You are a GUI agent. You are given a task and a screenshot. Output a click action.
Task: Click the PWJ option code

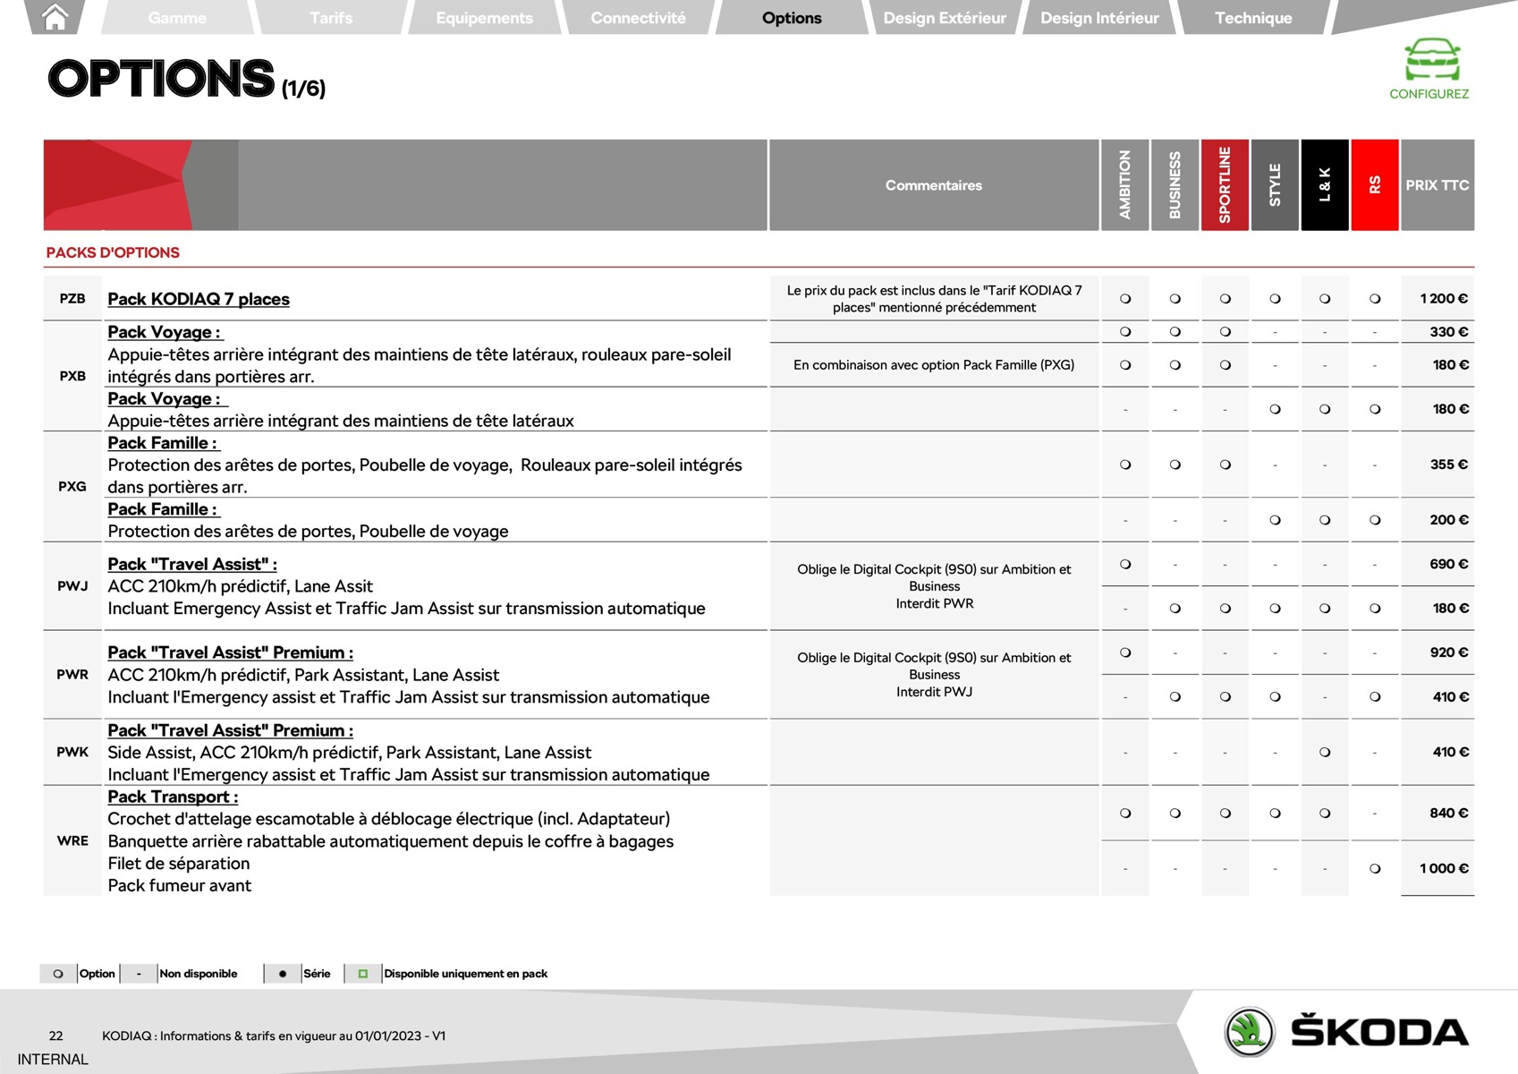point(72,586)
